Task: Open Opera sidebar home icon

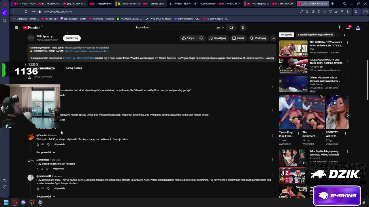Action: tap(5, 12)
